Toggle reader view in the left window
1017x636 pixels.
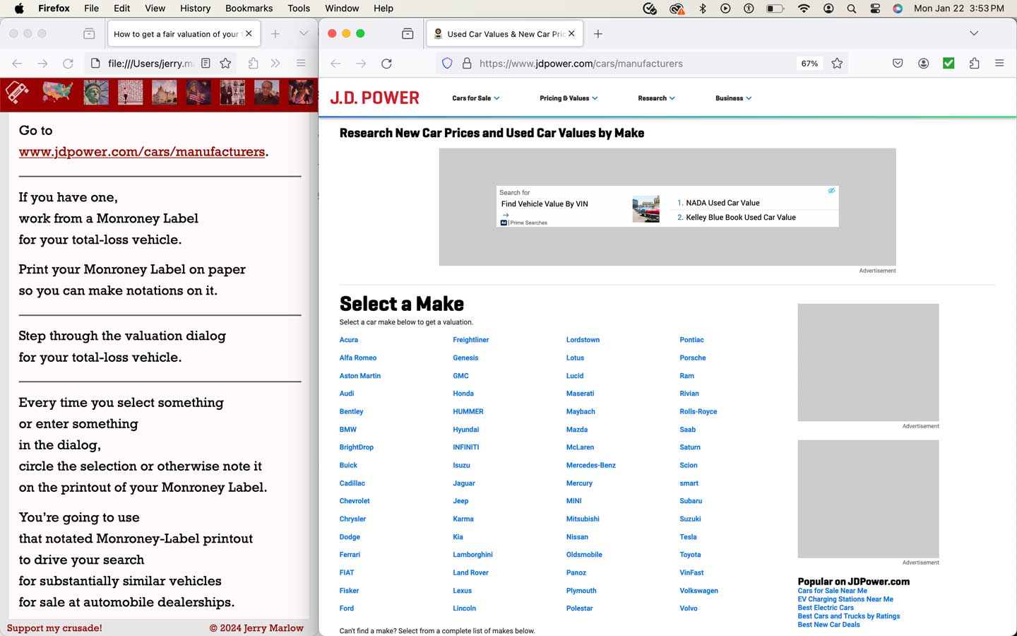[206, 64]
